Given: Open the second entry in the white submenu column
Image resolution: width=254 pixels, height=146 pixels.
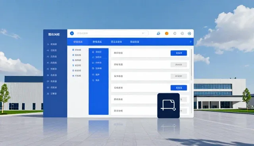Looking at the screenshot, I should click(x=77, y=55).
